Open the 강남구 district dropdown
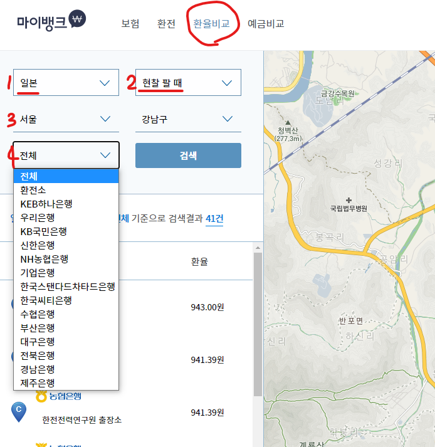The width and height of the screenshot is (435, 447). 188,119
